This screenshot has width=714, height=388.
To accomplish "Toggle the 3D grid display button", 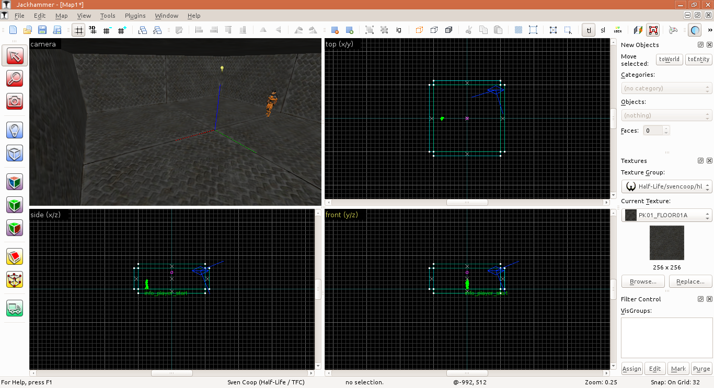I will pyautogui.click(x=93, y=30).
